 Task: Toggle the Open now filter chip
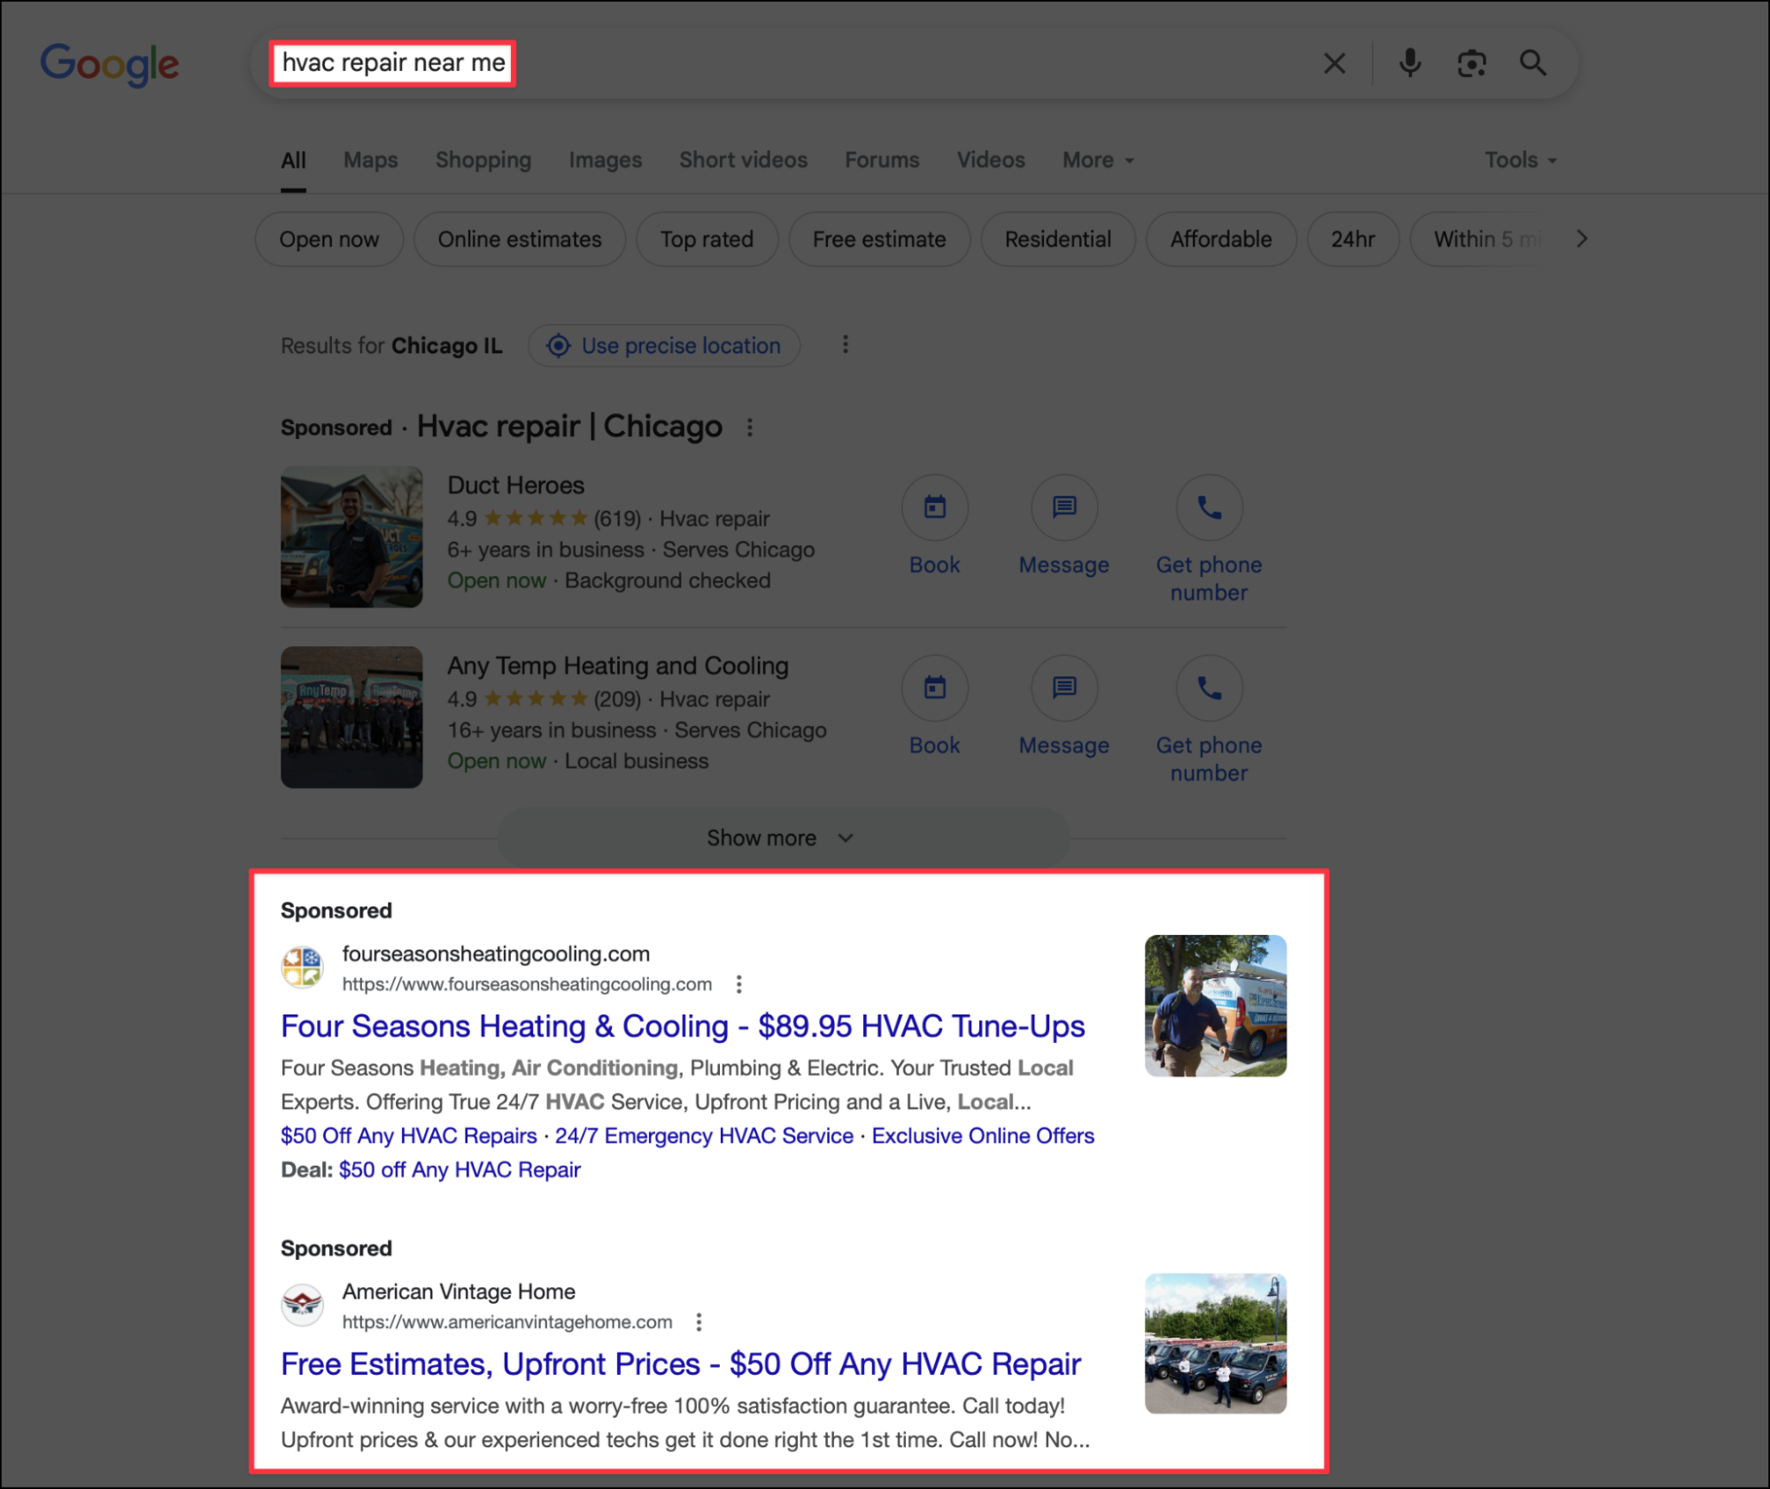tap(328, 240)
